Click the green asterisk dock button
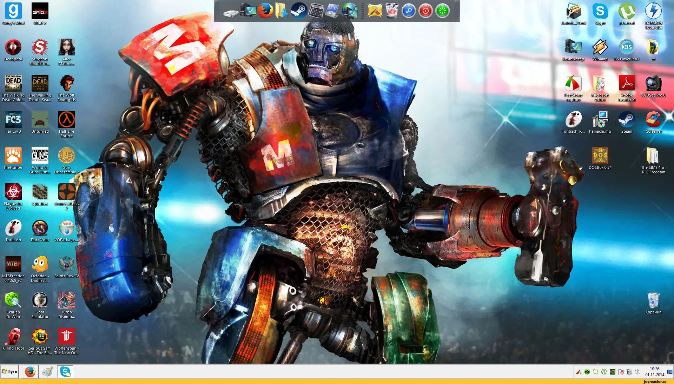Image resolution: width=674 pixels, height=384 pixels. [442, 11]
